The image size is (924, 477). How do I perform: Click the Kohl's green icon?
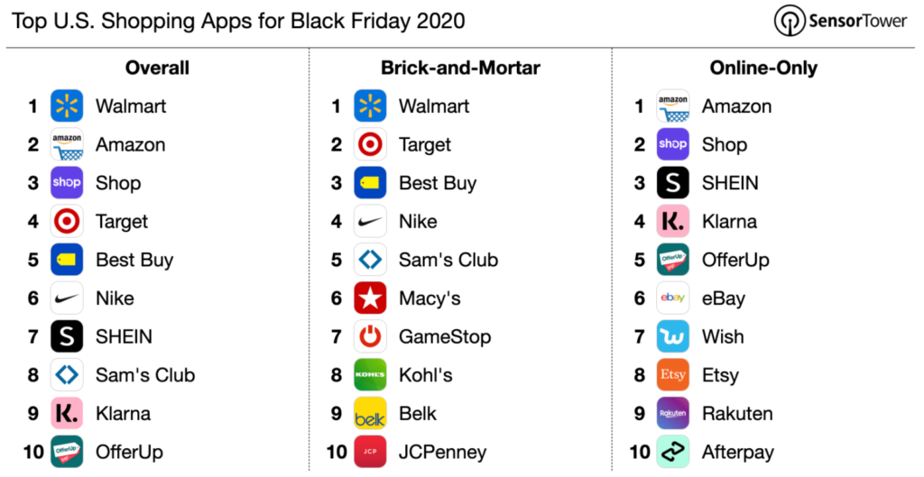[x=370, y=374]
